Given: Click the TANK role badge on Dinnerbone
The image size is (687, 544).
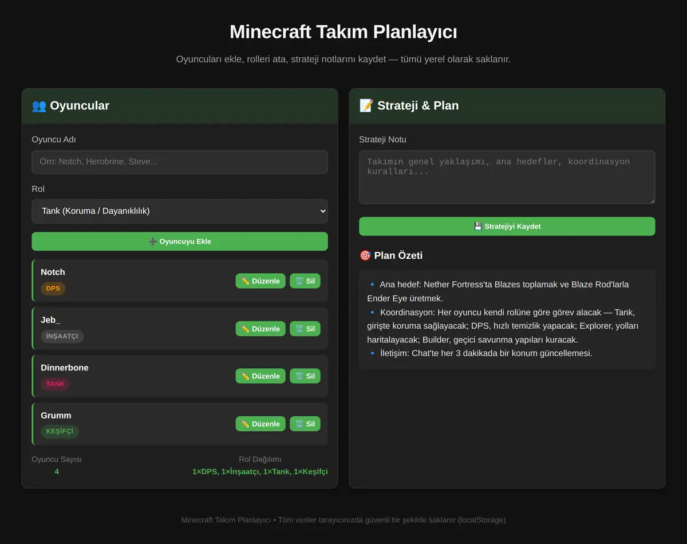Looking at the screenshot, I should (55, 384).
